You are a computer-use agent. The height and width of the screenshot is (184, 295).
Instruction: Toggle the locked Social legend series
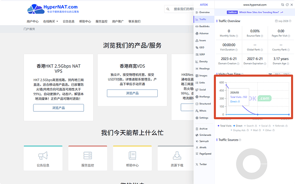pos(265,126)
